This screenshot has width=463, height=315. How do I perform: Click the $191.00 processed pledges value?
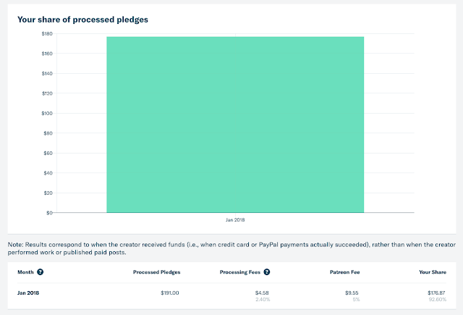click(170, 292)
